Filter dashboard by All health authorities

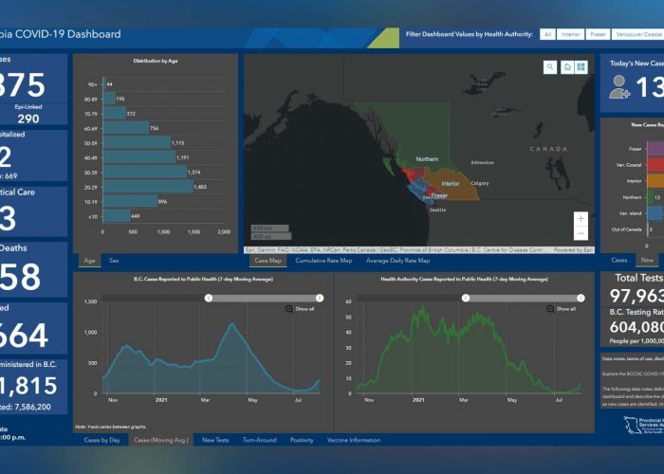coord(547,34)
